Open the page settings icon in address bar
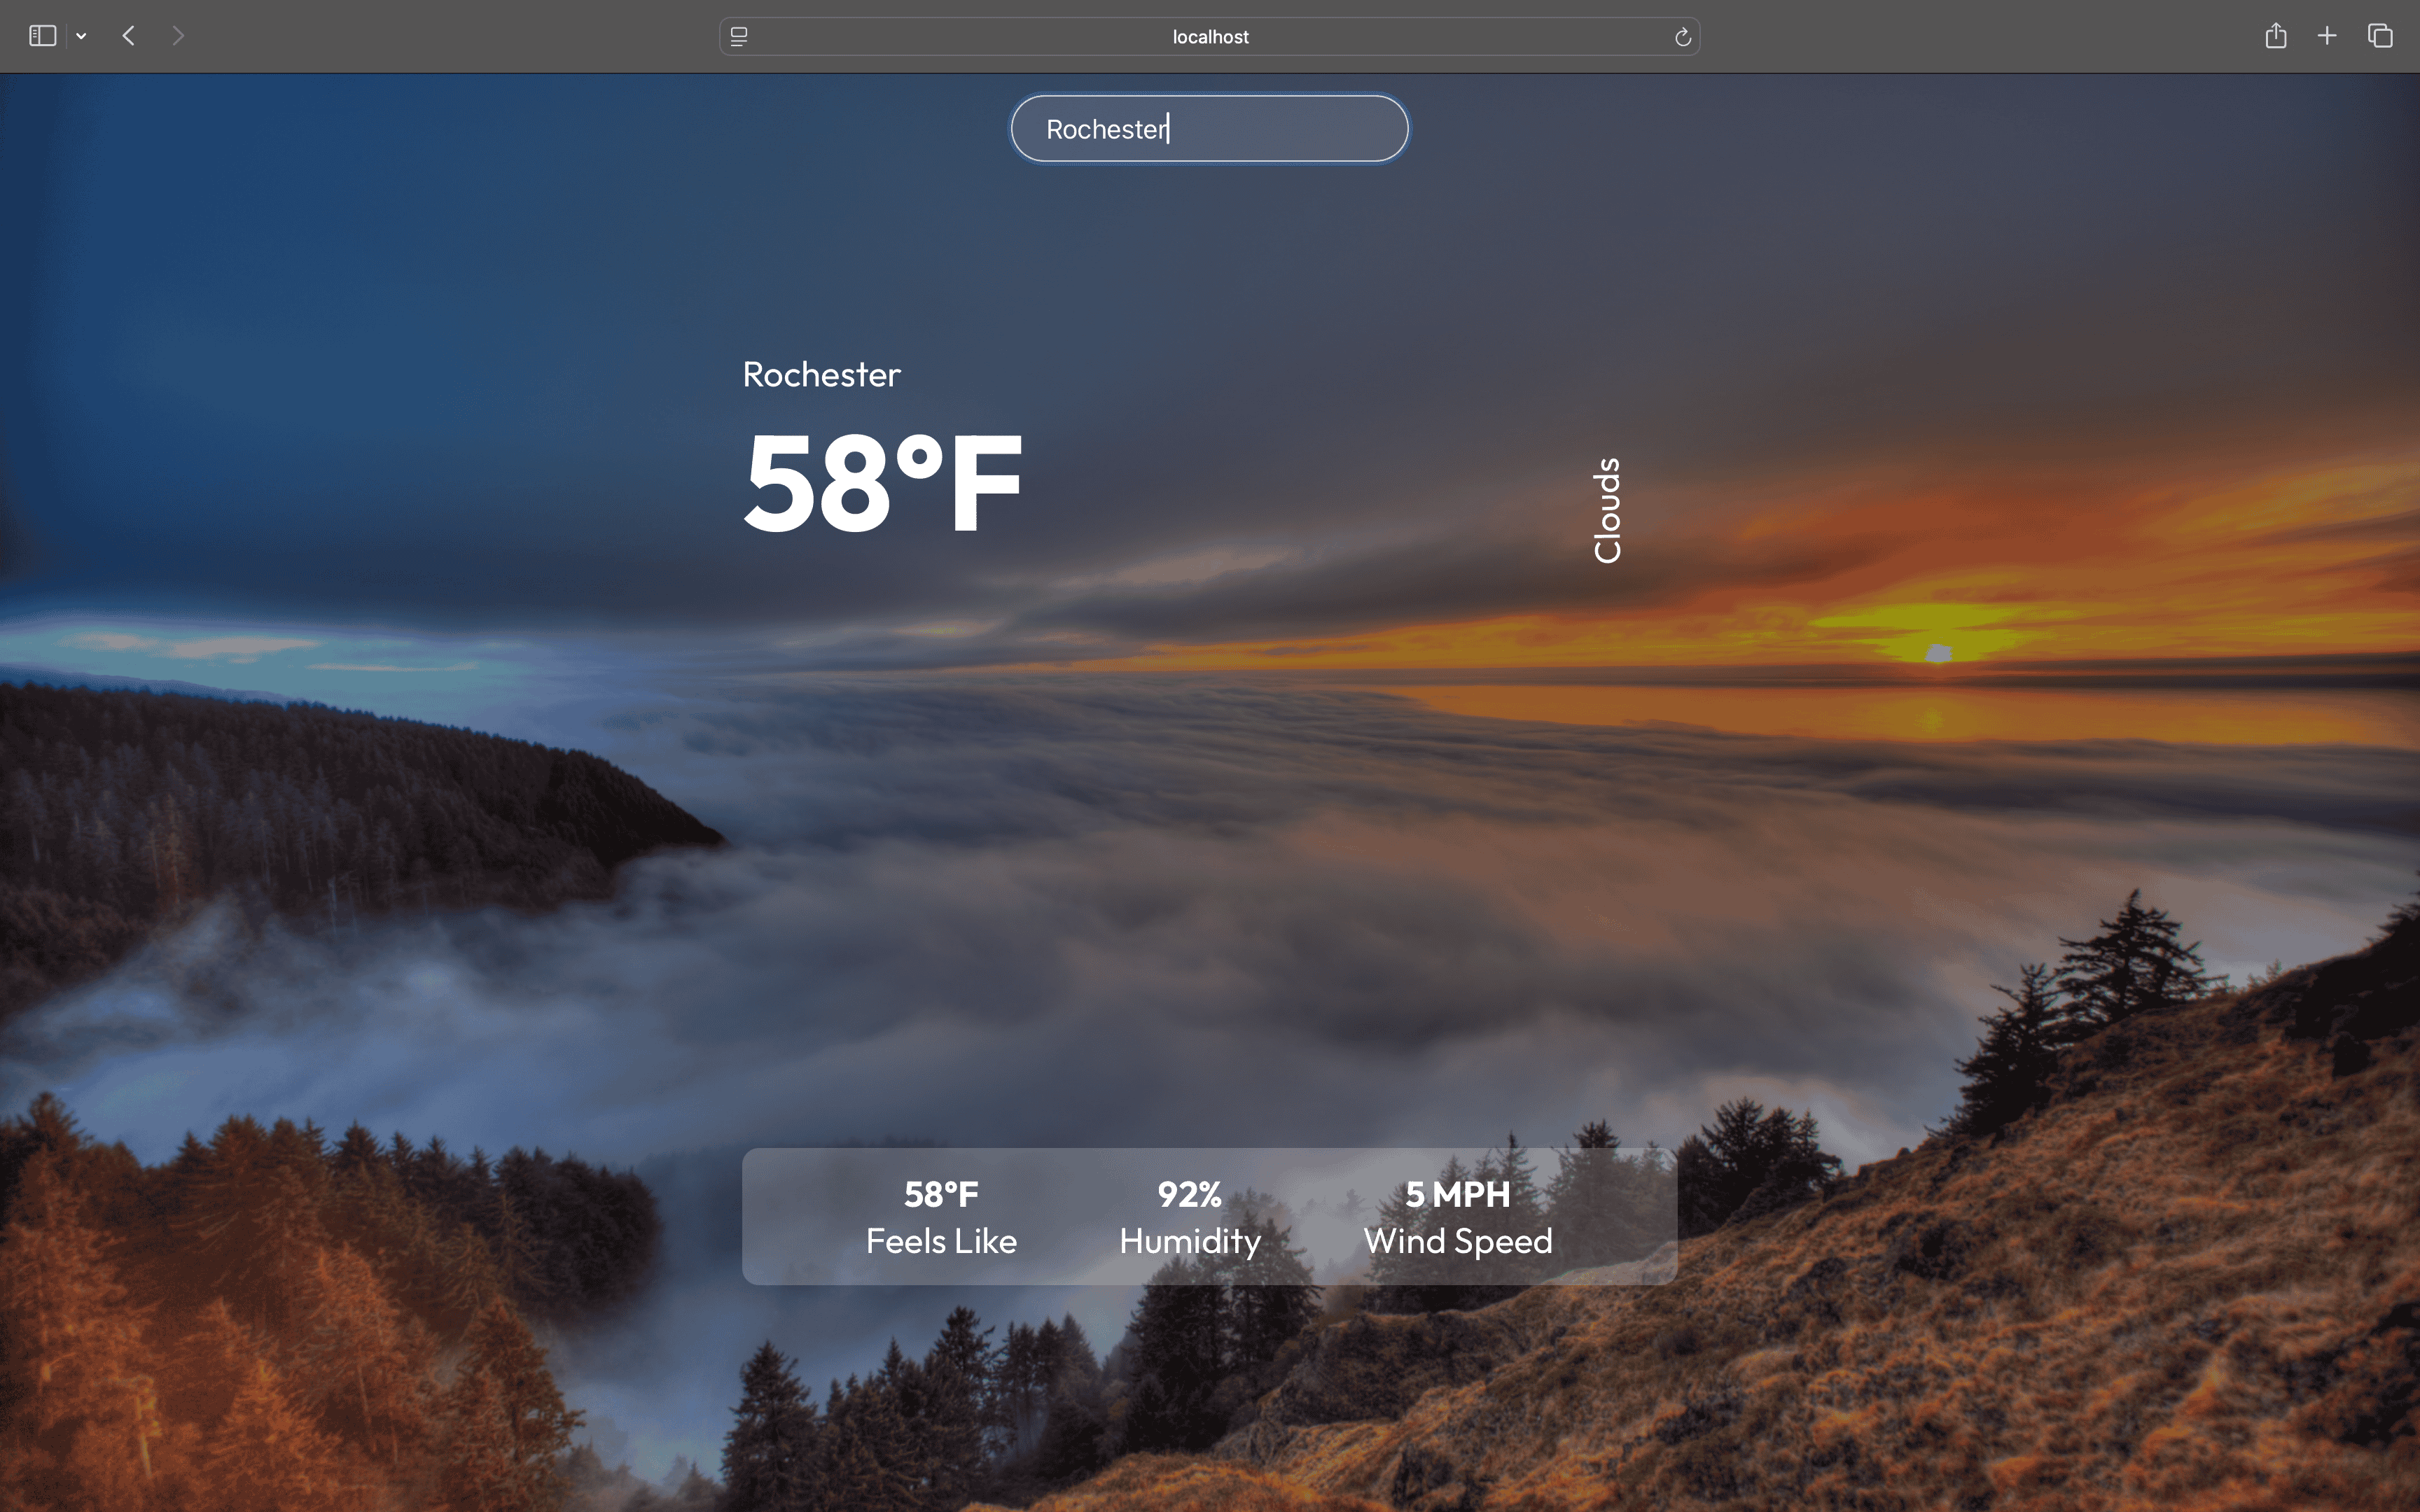The height and width of the screenshot is (1512, 2420). [739, 36]
